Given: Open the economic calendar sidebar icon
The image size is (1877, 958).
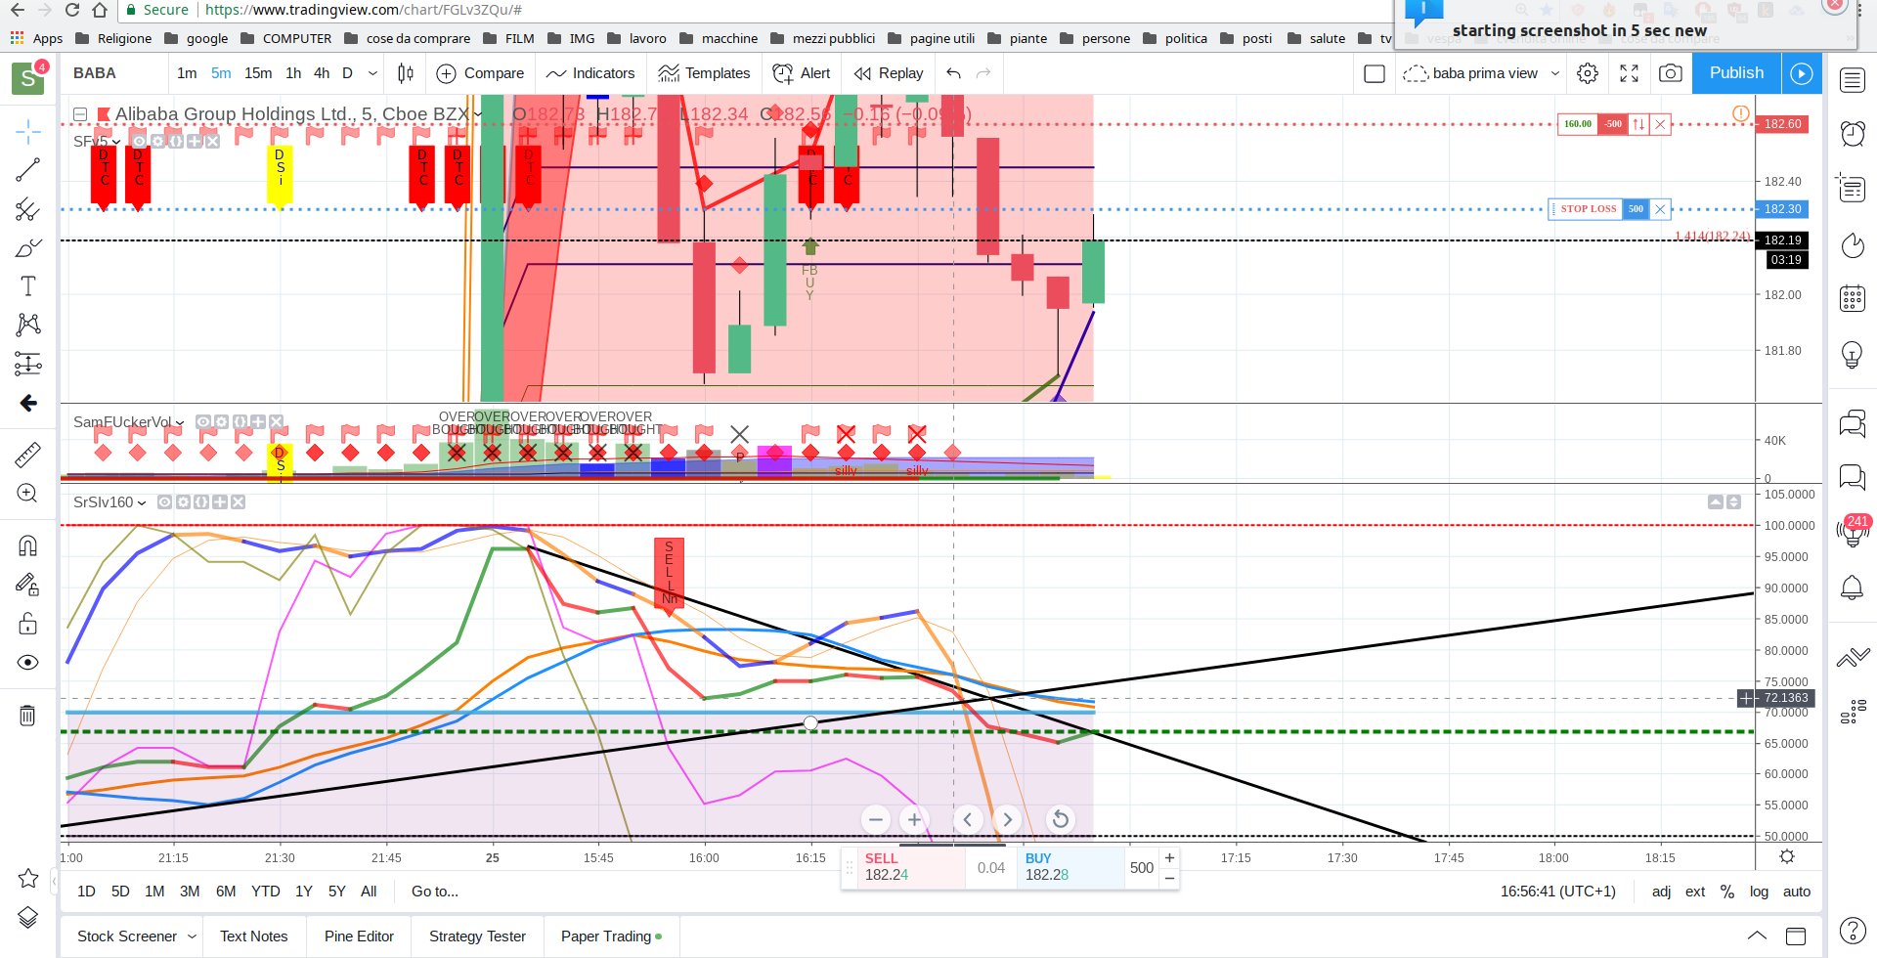Looking at the screenshot, I should pos(1853,298).
